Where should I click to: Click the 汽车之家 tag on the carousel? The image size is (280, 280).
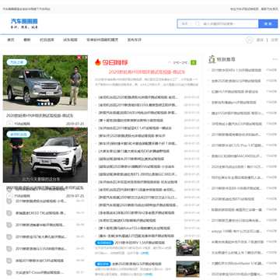[17, 62]
